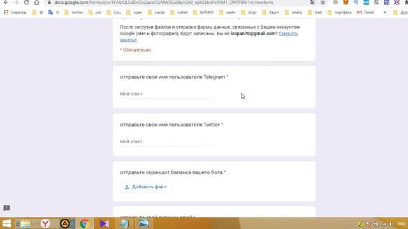Open the Windows Start button

click(6, 223)
